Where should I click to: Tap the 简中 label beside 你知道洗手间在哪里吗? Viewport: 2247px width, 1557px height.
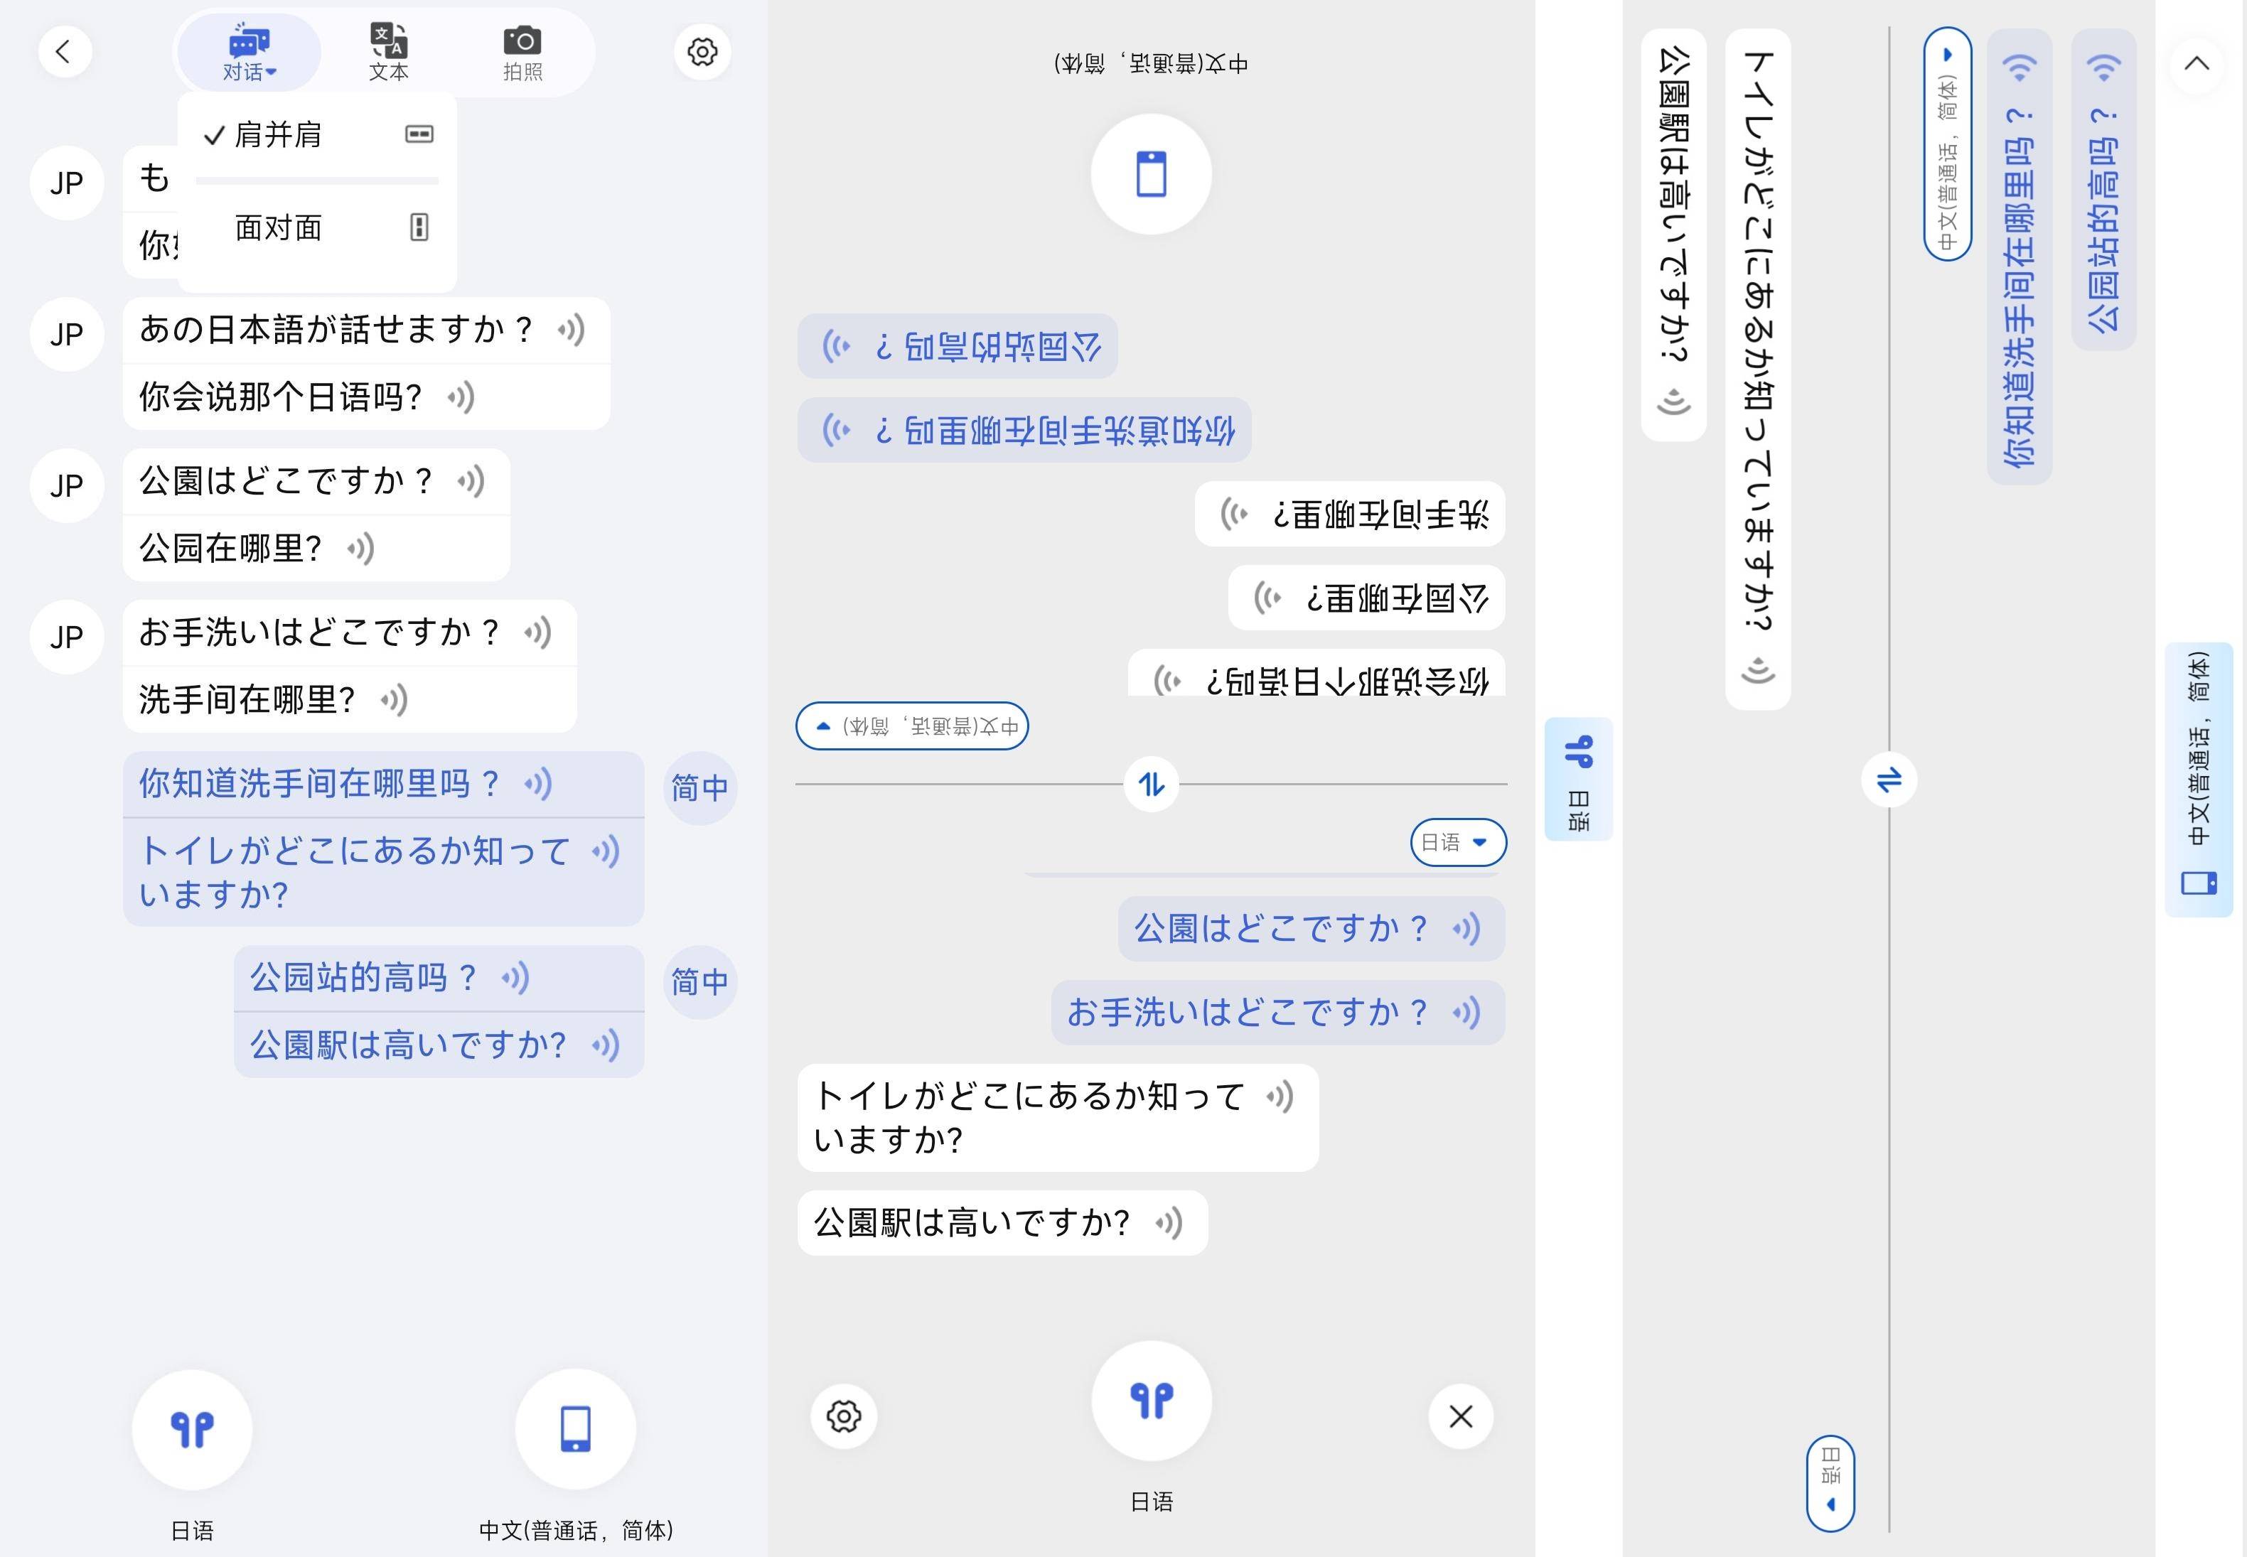[x=699, y=786]
